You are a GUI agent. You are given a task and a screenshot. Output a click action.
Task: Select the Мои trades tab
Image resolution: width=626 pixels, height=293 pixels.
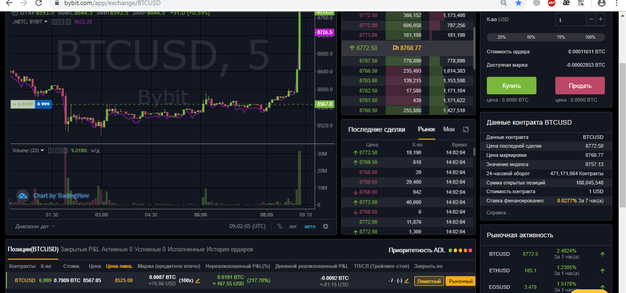click(x=449, y=129)
